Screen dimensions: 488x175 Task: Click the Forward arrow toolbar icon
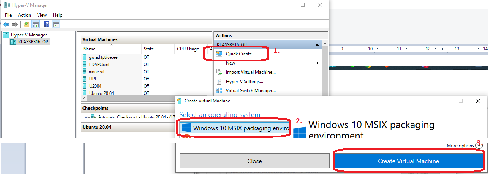coord(14,25)
